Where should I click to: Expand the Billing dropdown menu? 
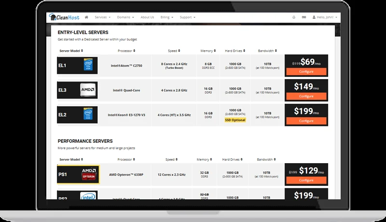point(167,17)
